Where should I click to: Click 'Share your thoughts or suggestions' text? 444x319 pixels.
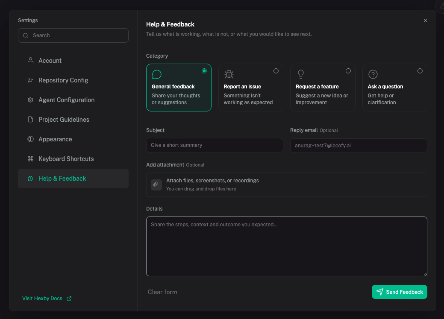(176, 99)
